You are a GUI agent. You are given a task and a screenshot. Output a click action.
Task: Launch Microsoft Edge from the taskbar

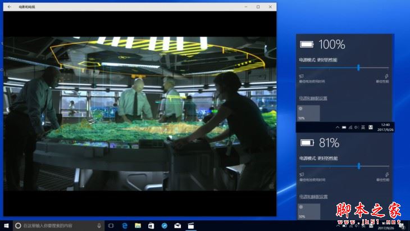point(125,225)
